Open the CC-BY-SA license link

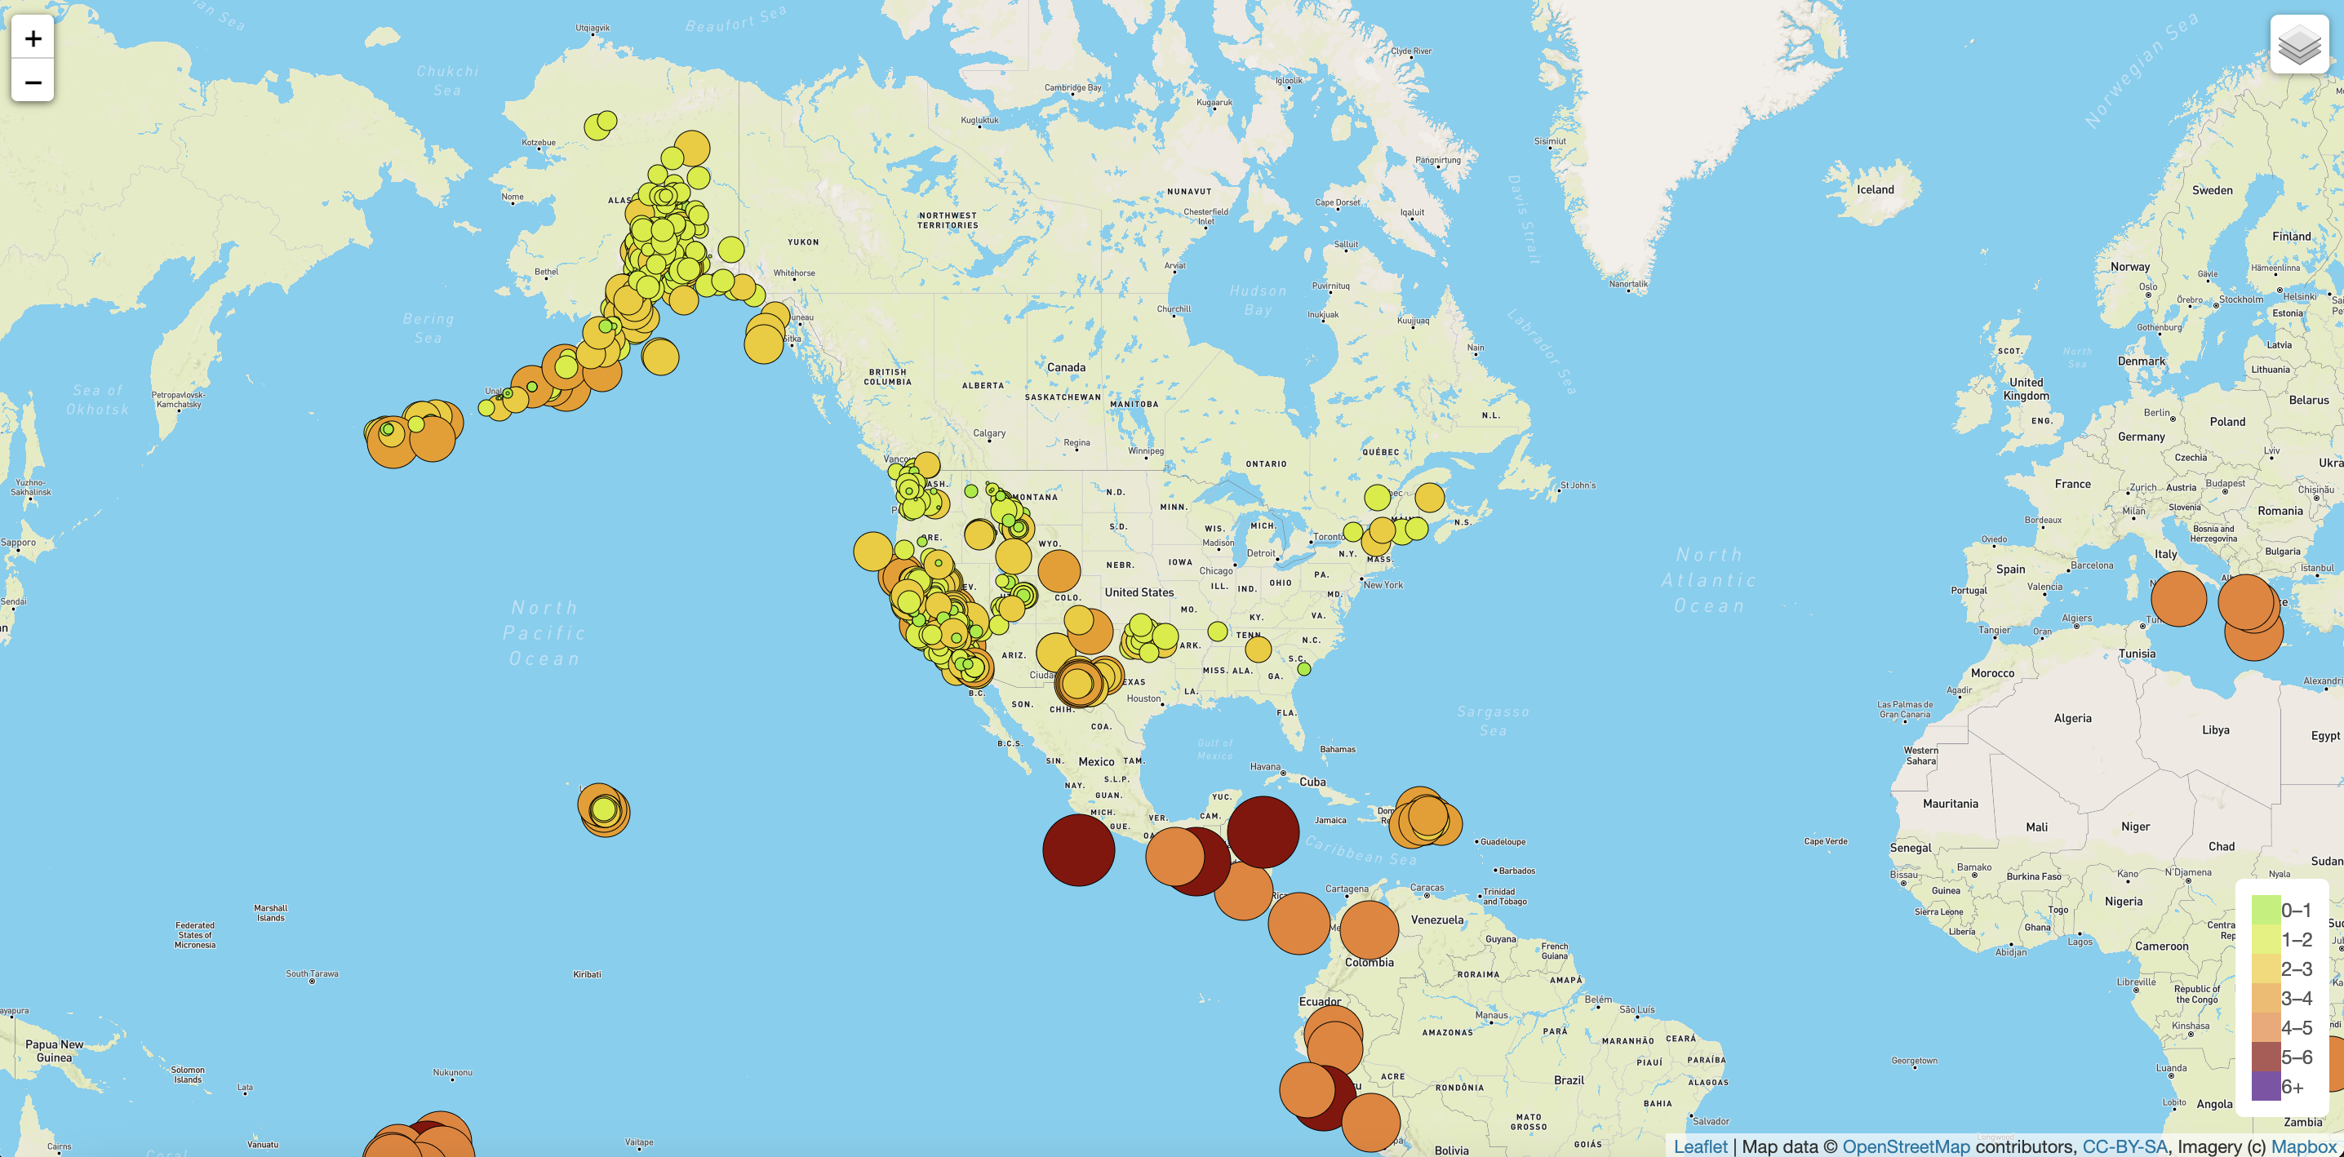[2124, 1146]
